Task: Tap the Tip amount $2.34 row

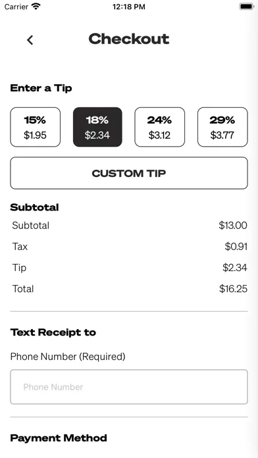Action: 129,268
